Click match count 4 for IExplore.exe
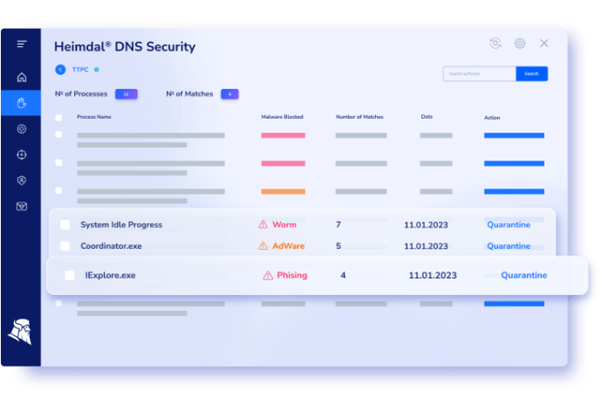This screenshot has width=602, height=412. click(x=343, y=275)
